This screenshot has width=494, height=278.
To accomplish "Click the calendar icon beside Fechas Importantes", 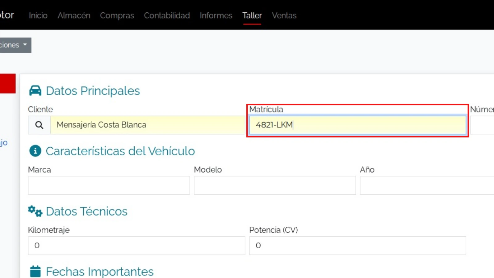I will (x=35, y=272).
